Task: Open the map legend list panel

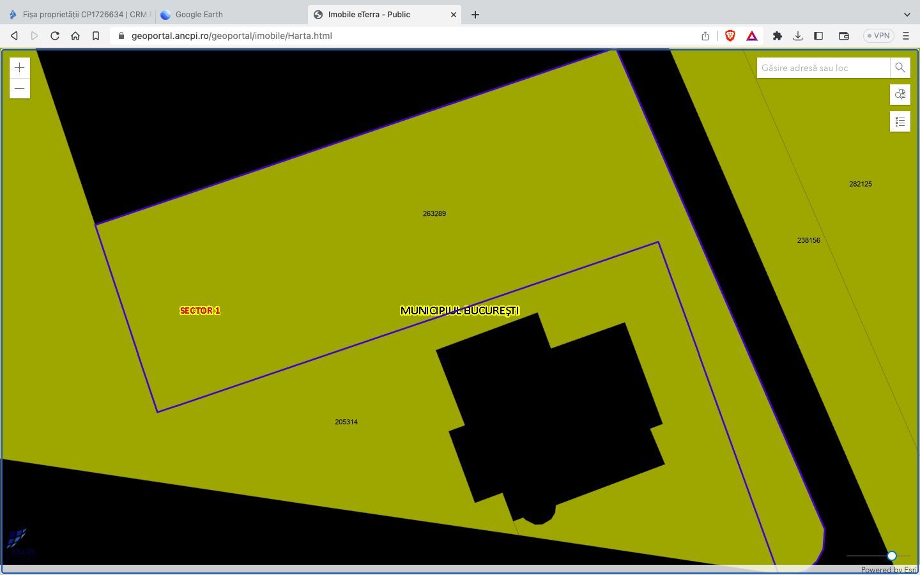Action: (x=900, y=121)
